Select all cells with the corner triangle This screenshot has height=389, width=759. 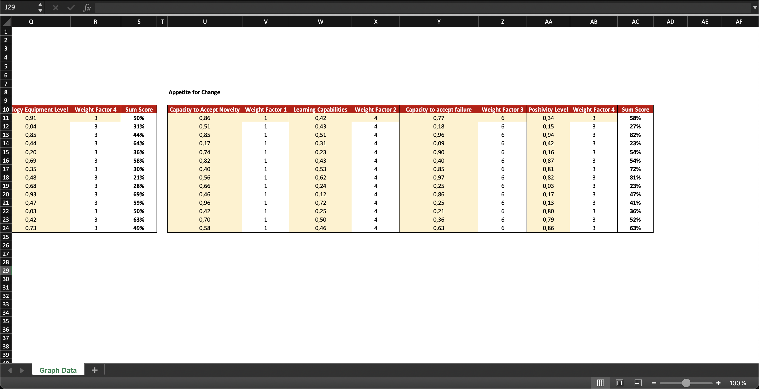click(6, 22)
